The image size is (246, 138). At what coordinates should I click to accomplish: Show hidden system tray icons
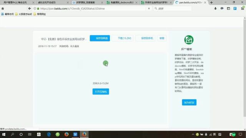(193, 135)
